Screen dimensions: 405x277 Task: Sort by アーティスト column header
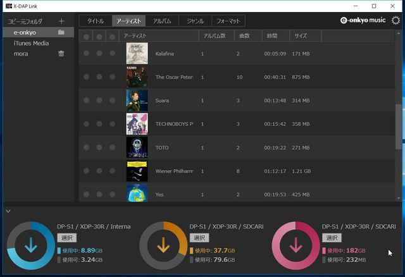(x=159, y=36)
